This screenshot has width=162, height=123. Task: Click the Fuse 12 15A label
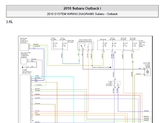point(135,45)
